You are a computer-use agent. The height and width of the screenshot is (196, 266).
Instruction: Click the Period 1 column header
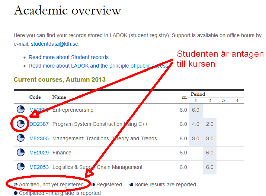coord(196,100)
